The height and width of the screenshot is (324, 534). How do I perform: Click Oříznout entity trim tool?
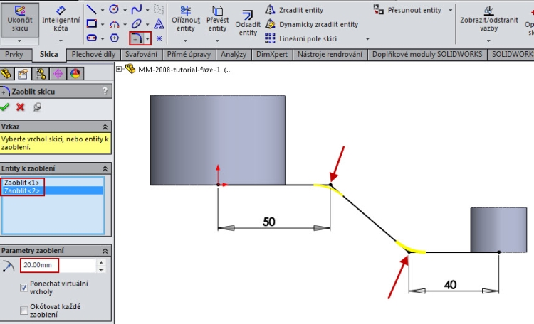click(x=186, y=20)
